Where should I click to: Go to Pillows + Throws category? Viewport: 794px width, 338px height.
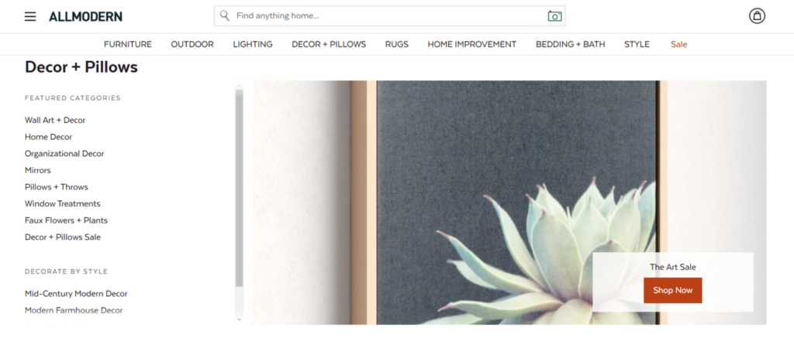click(x=57, y=187)
